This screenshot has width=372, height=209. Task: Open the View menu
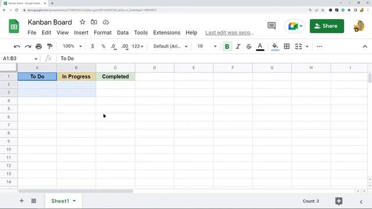point(63,33)
